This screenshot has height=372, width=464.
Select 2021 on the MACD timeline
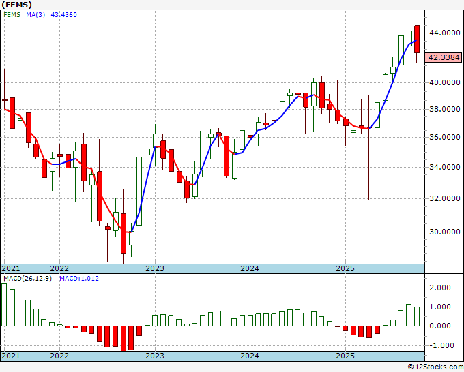(11, 356)
